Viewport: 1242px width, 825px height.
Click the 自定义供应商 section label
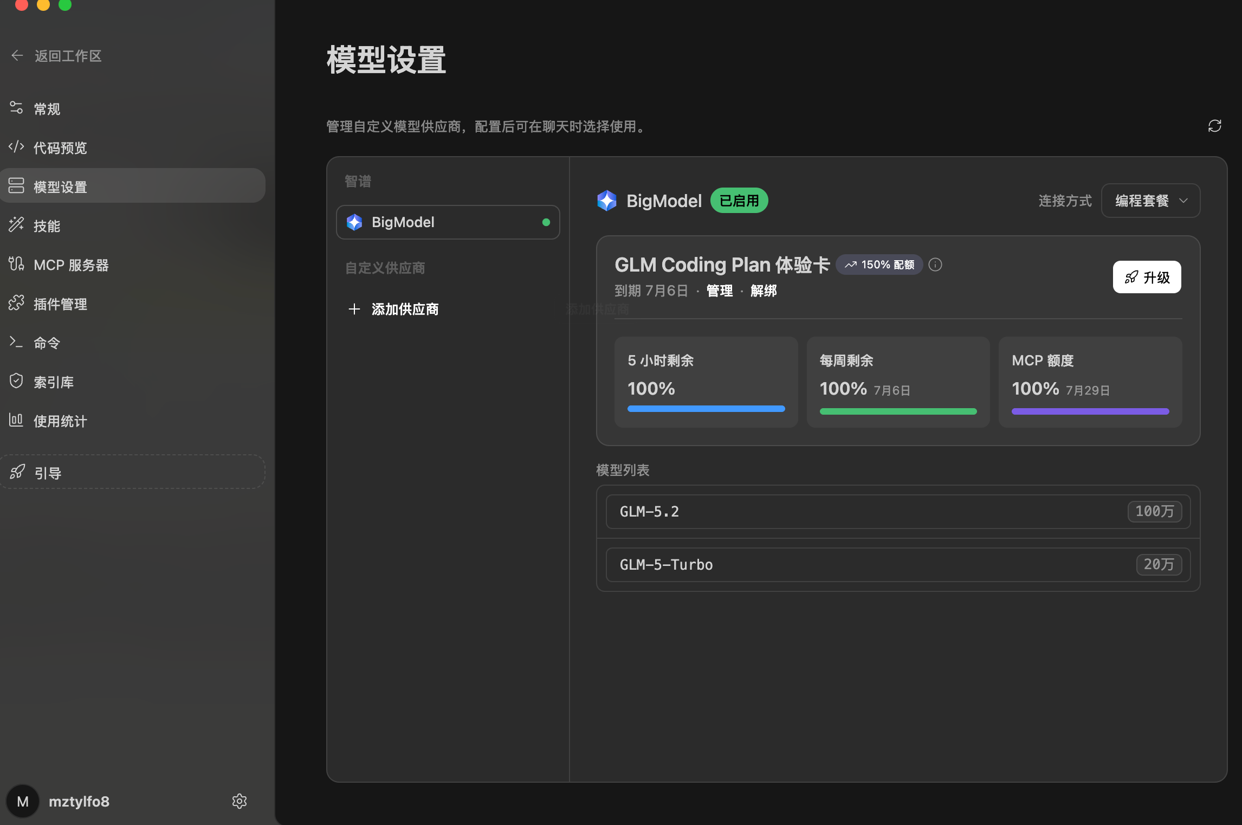tap(385, 268)
